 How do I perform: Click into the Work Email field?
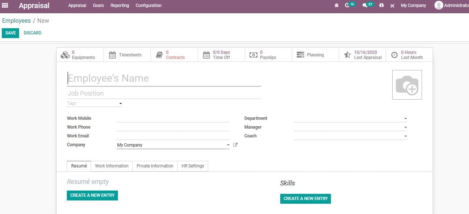pyautogui.click(x=173, y=136)
